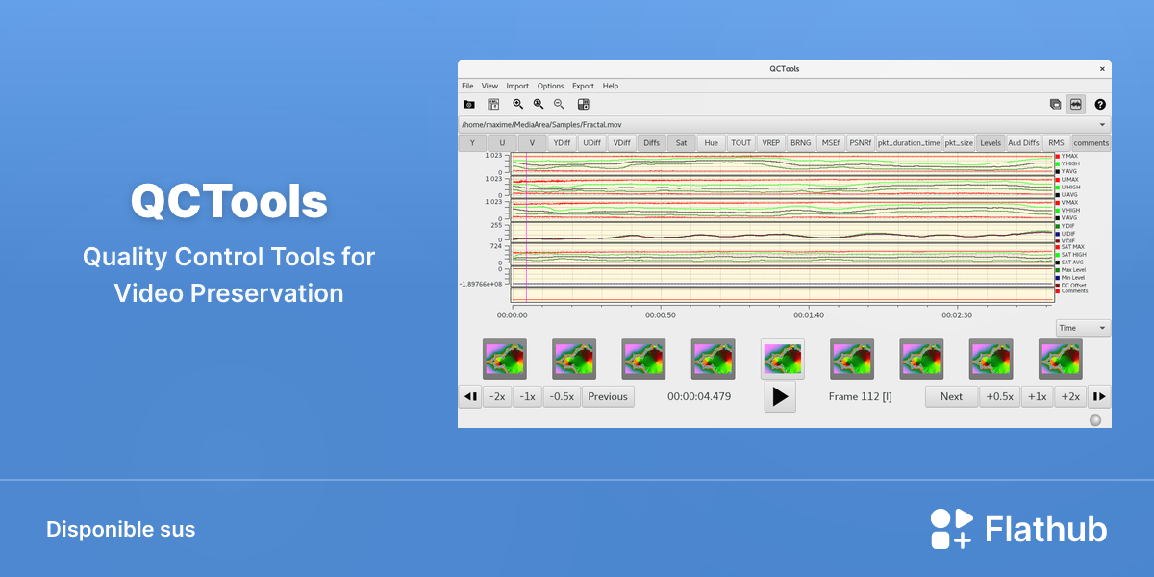Toggle the PSNRf graph button
1154x577 pixels.
tap(860, 142)
